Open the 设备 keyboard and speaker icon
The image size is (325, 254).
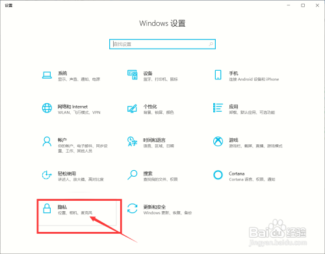[x=132, y=75]
